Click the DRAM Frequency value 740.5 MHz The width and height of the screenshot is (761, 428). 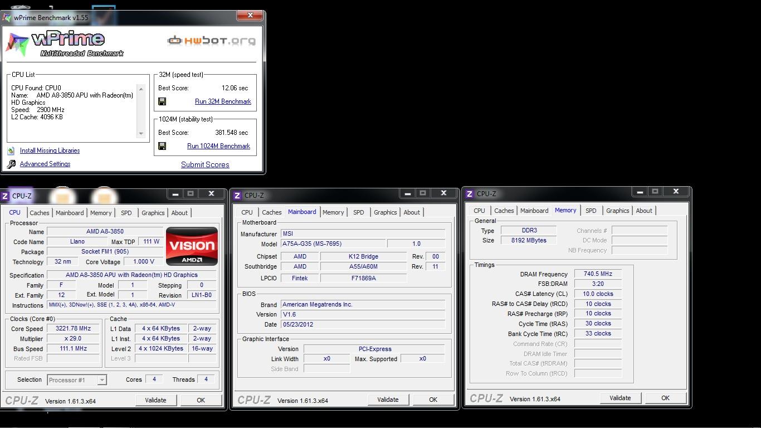598,274
